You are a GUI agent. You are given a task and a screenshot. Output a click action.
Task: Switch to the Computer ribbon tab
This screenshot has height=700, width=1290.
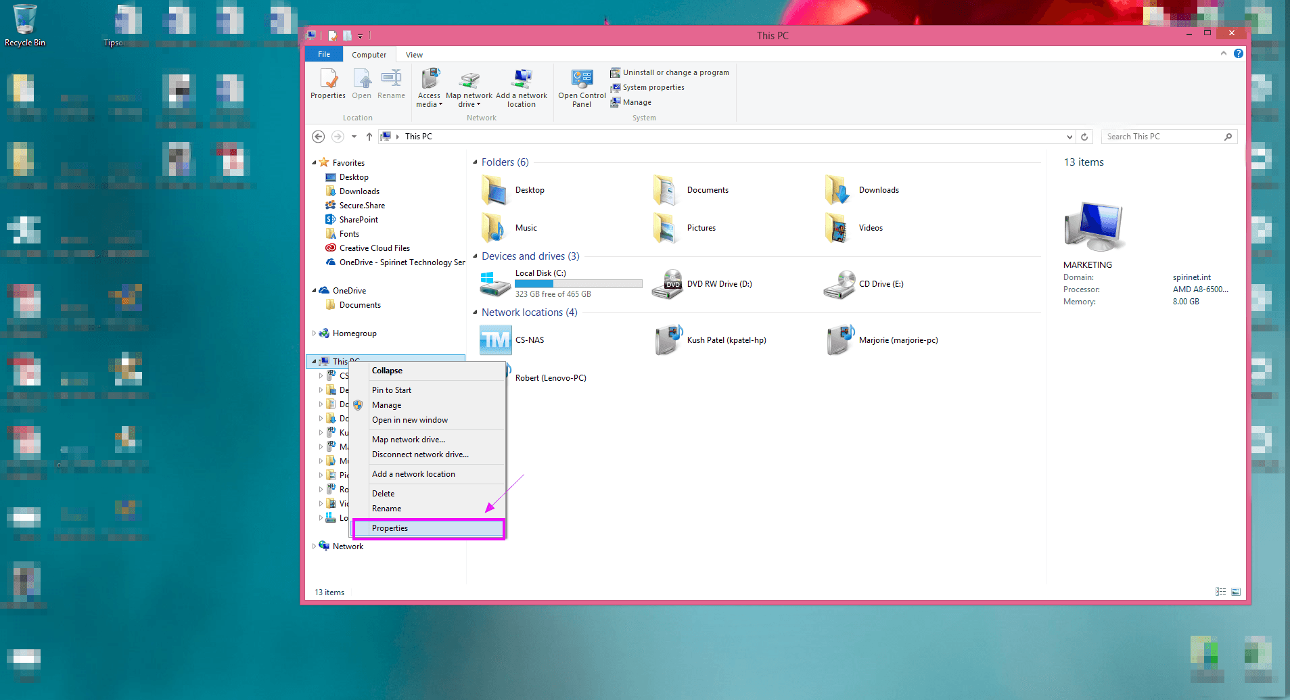coord(369,55)
